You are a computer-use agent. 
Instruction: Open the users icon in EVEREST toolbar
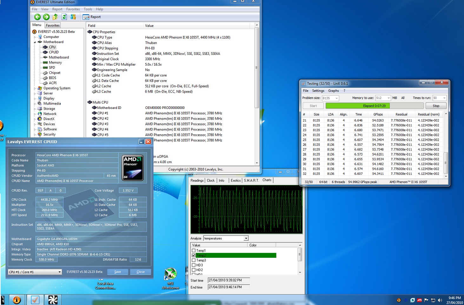(73, 17)
